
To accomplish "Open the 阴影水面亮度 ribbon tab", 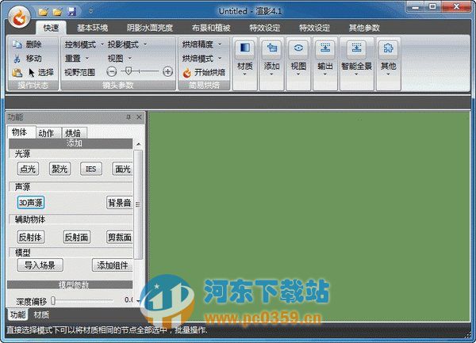I will click(x=150, y=28).
